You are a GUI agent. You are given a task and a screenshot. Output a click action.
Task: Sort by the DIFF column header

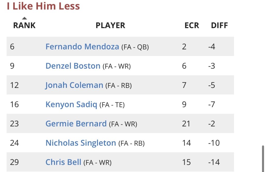coord(219,25)
